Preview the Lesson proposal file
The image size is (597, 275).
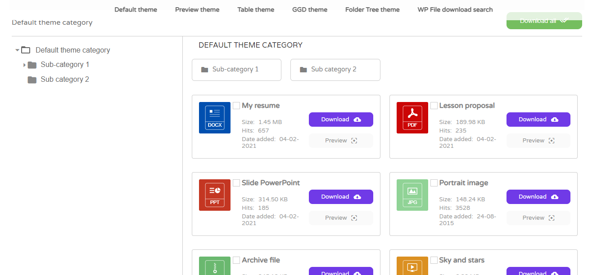(x=538, y=141)
